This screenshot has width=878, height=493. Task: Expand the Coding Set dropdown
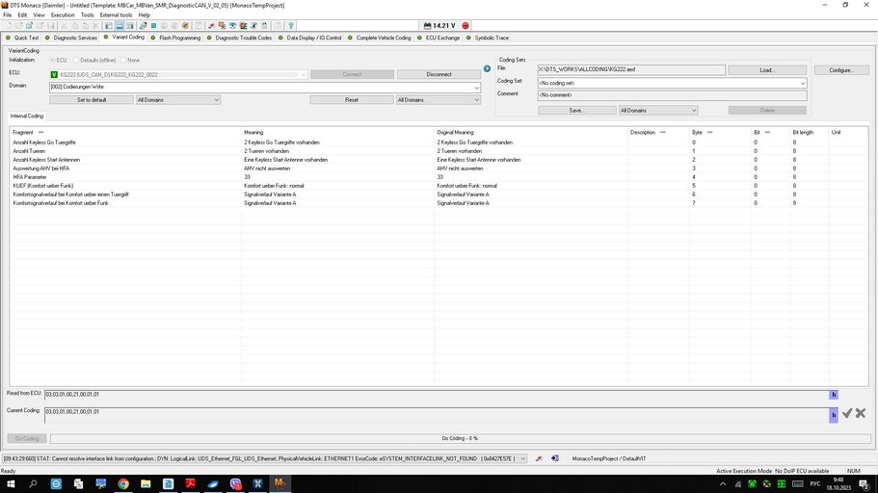(x=803, y=83)
